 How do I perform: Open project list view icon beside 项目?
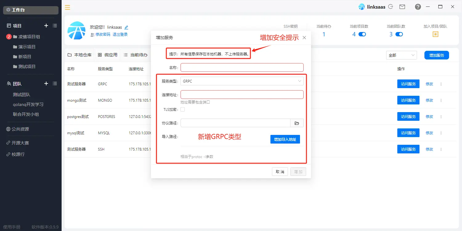[x=55, y=26]
